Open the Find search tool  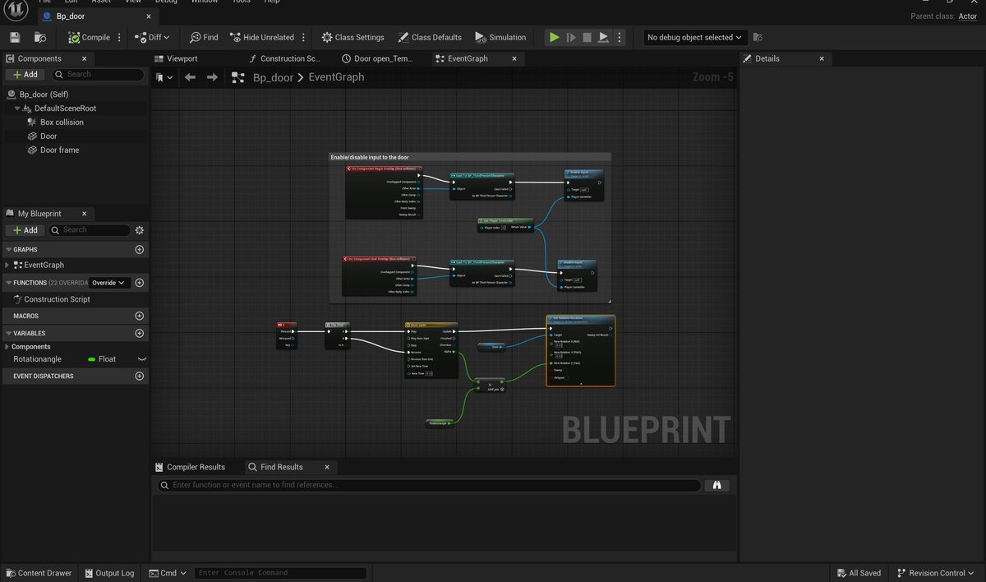(x=203, y=36)
